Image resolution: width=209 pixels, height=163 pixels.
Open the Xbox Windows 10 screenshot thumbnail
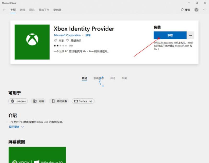click(37, 155)
